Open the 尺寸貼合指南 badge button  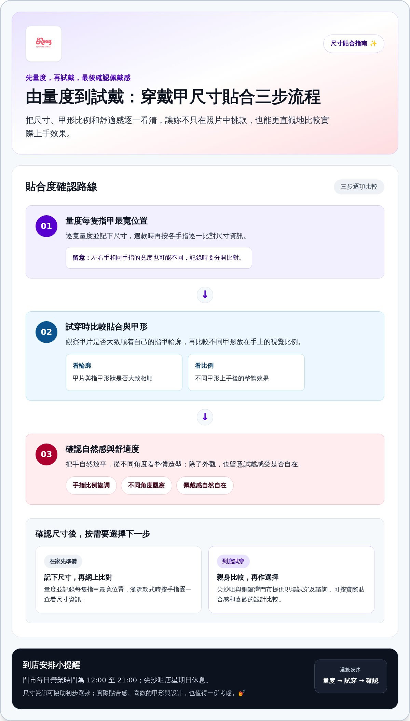pos(354,44)
